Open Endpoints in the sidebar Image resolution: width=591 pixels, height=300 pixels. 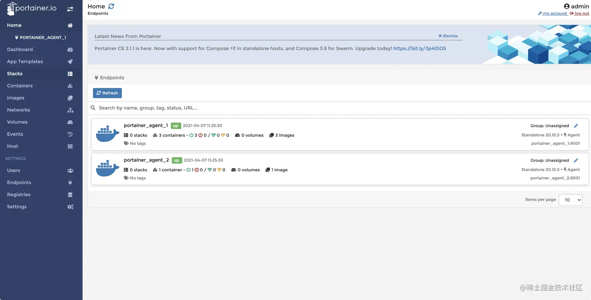tap(19, 183)
